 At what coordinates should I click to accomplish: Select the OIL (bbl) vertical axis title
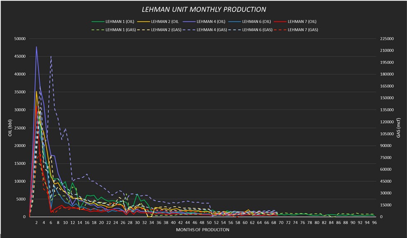click(x=10, y=128)
